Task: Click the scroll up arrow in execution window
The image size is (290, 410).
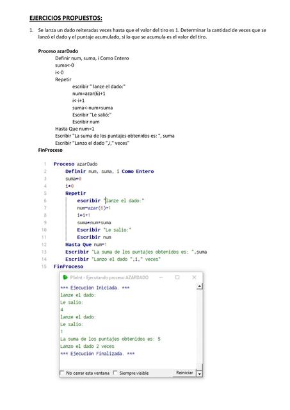Action: pos(199,286)
